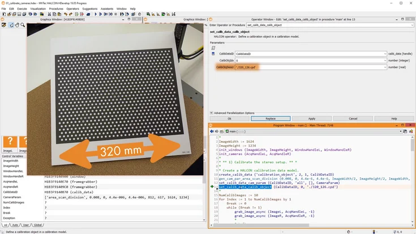Select the zoom magnifier tool in graphics window

[x=23, y=25]
